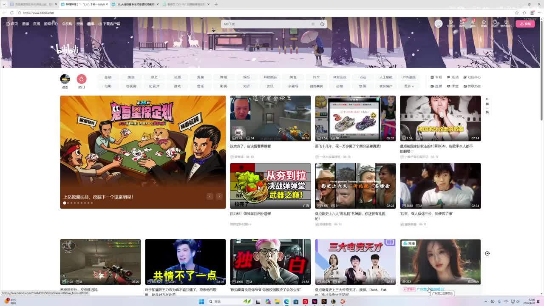Click the refresh recommendations icon beside video row
This screenshot has height=306, width=544.
(487, 253)
